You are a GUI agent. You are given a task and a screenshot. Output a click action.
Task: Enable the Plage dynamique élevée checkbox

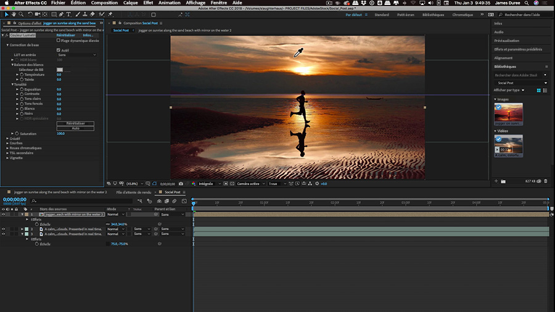pyautogui.click(x=59, y=41)
